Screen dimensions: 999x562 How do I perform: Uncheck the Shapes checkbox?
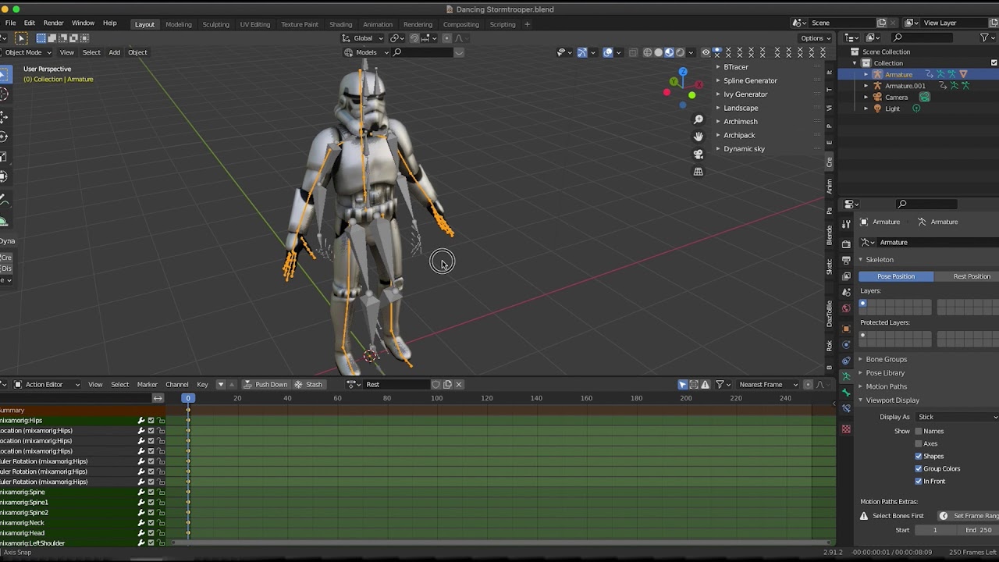click(919, 456)
